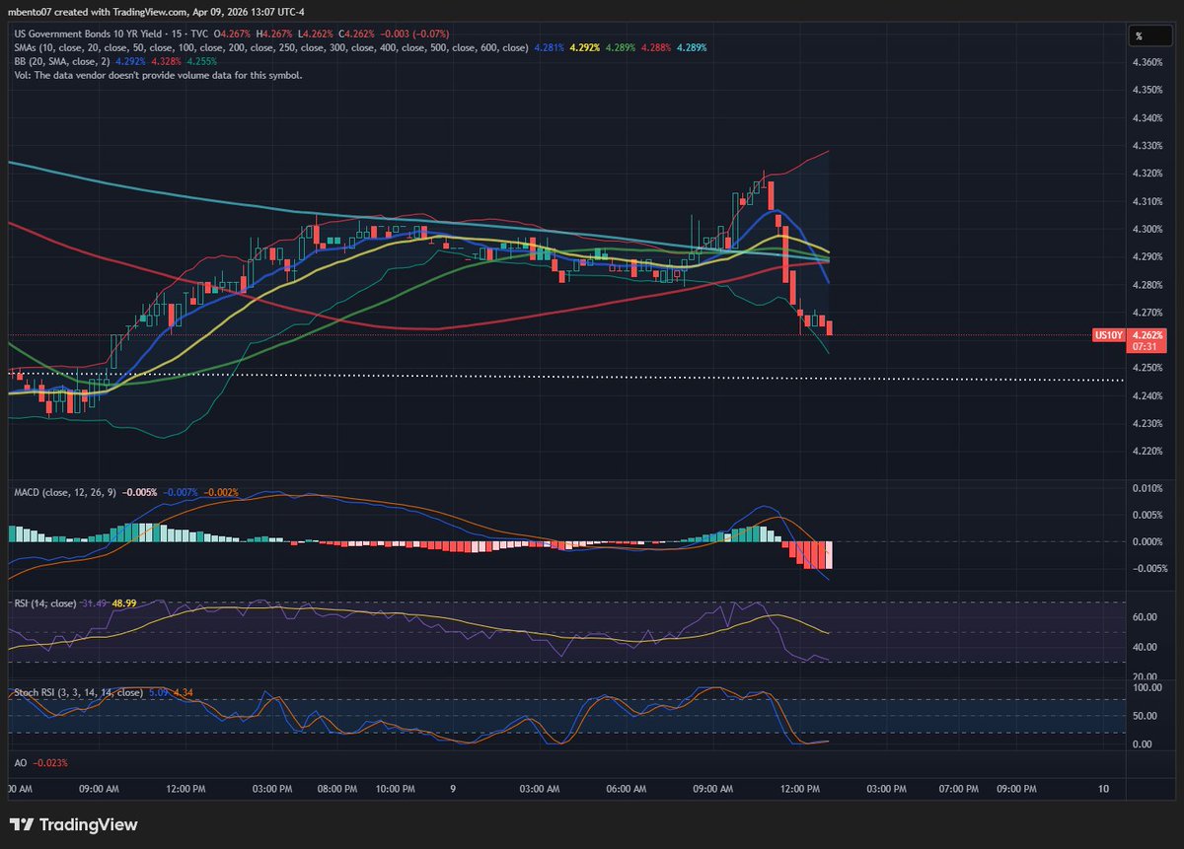Screen dimensions: 1184x849
Task: Click 4.230% on the price axis
Action: click(1148, 424)
